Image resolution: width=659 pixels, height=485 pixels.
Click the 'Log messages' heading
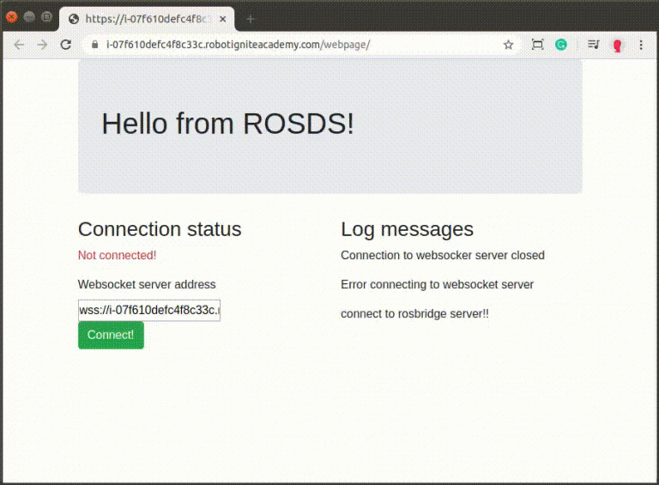tap(408, 229)
